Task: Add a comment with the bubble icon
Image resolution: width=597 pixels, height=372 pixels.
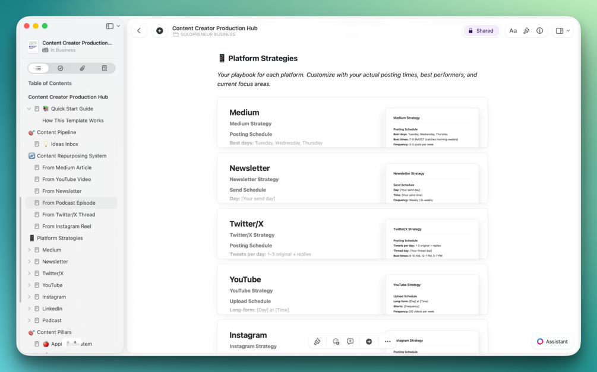Action: pyautogui.click(x=350, y=342)
